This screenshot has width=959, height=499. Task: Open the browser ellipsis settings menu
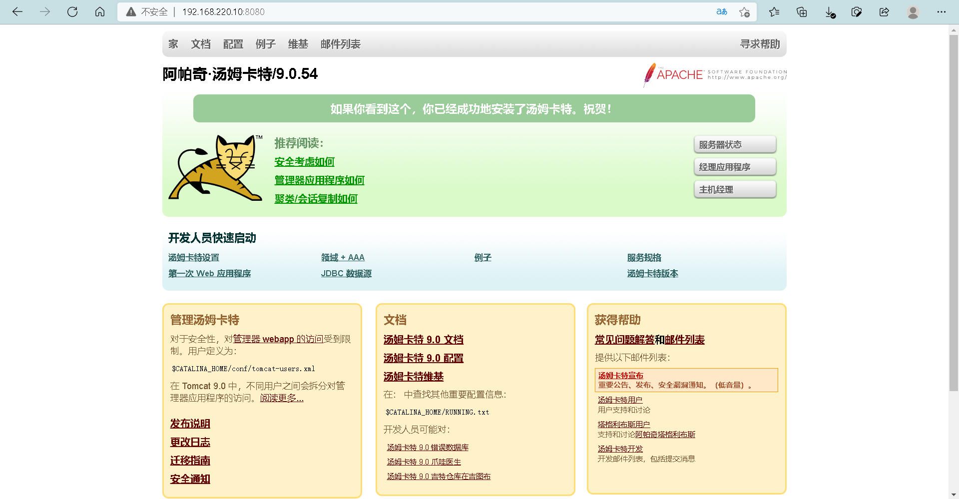942,12
